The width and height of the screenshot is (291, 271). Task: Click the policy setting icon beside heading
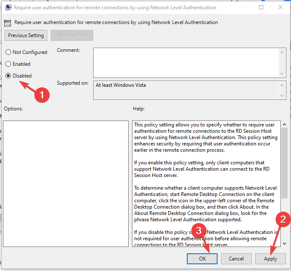point(8,23)
